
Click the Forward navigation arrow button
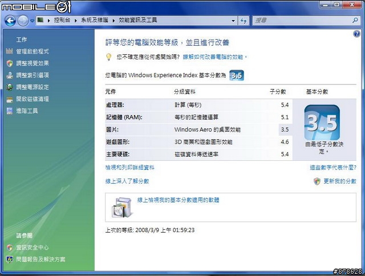tap(23, 21)
